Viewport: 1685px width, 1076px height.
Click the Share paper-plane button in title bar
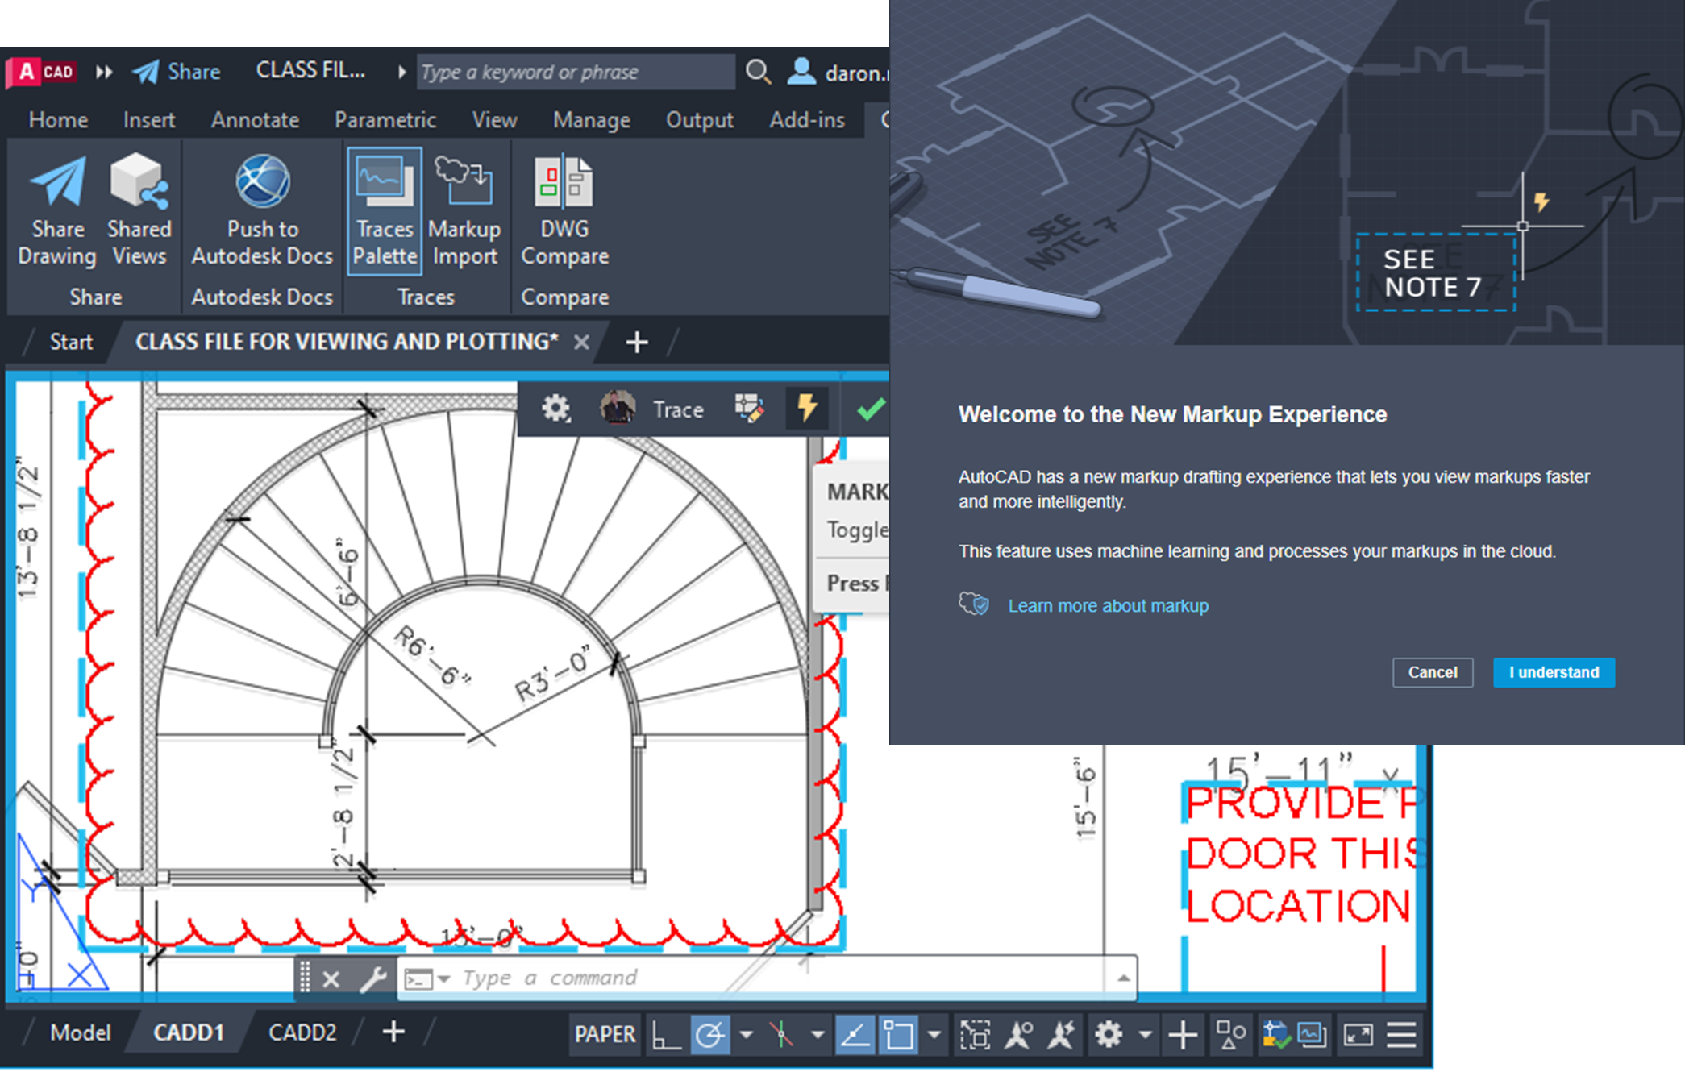click(176, 72)
